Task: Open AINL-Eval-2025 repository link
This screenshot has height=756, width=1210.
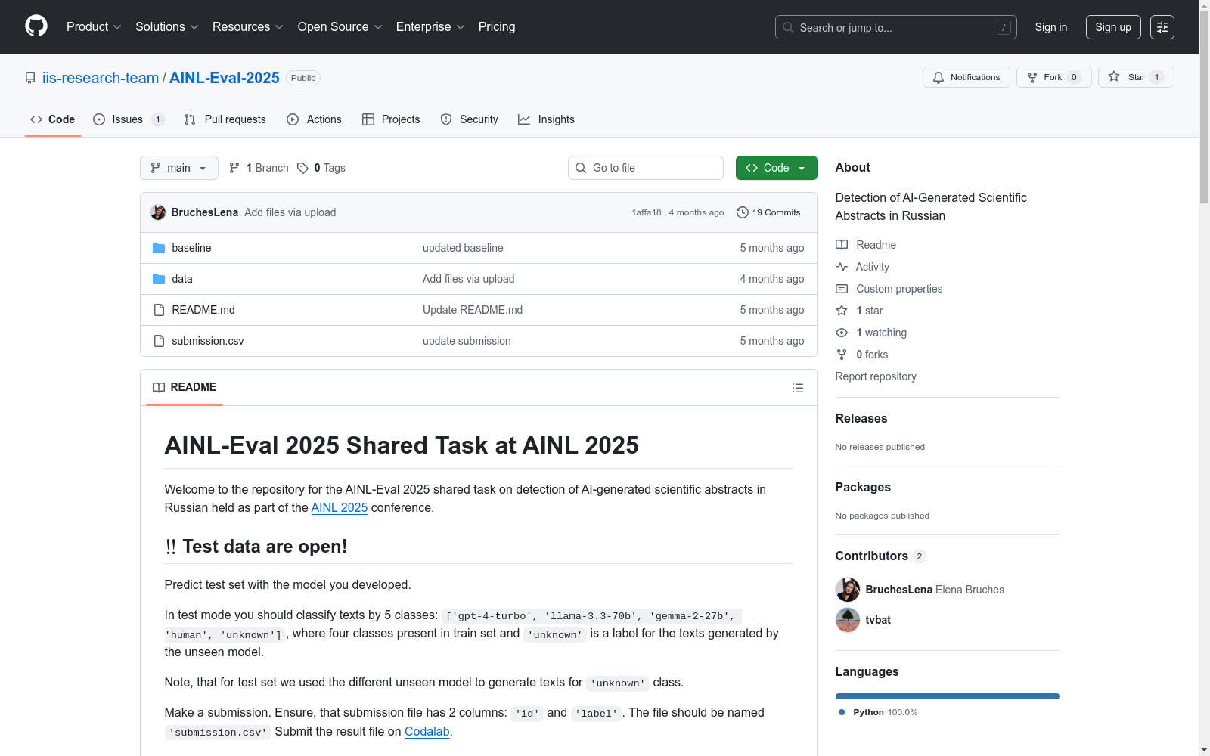Action: (225, 78)
